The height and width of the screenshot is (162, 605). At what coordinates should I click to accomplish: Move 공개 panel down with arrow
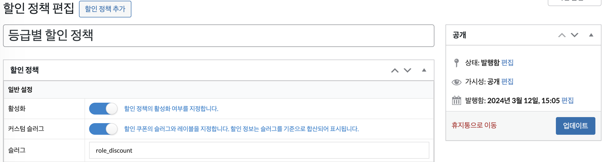[x=574, y=35]
